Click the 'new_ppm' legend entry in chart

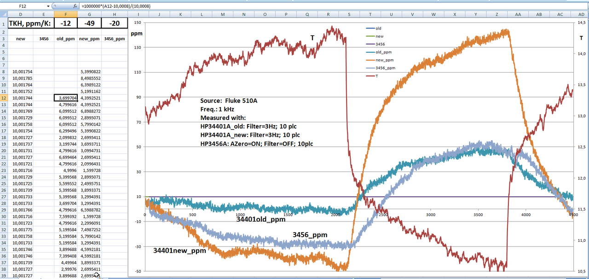(379, 60)
